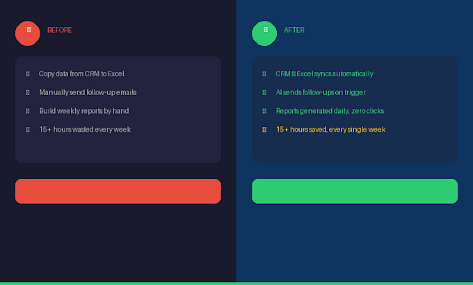This screenshot has width=473, height=285.
Task: Click the red BEFORE circle icon
Action: (x=28, y=33)
